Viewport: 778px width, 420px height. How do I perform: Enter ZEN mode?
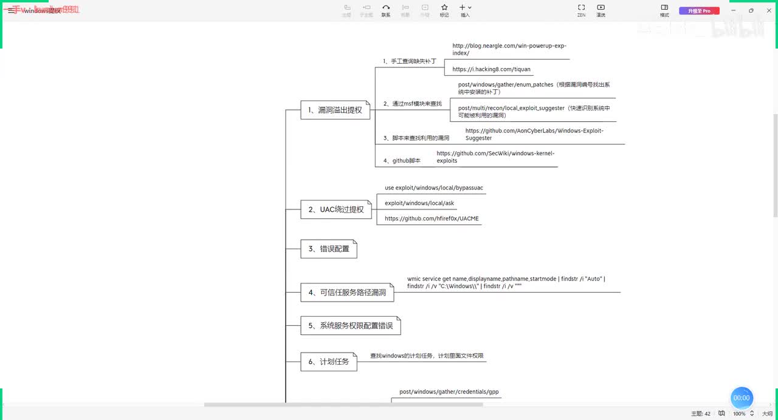pos(581,10)
